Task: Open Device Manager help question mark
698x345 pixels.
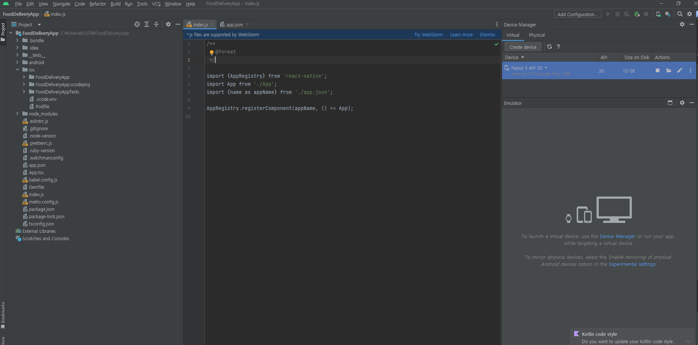Action: [x=558, y=47]
